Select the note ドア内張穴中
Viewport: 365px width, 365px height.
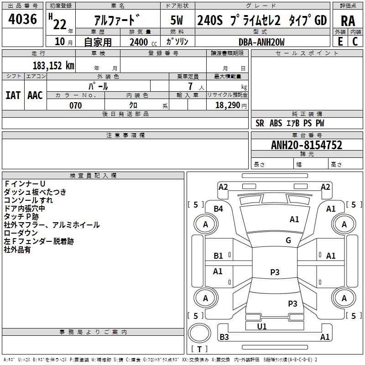pos(24,209)
